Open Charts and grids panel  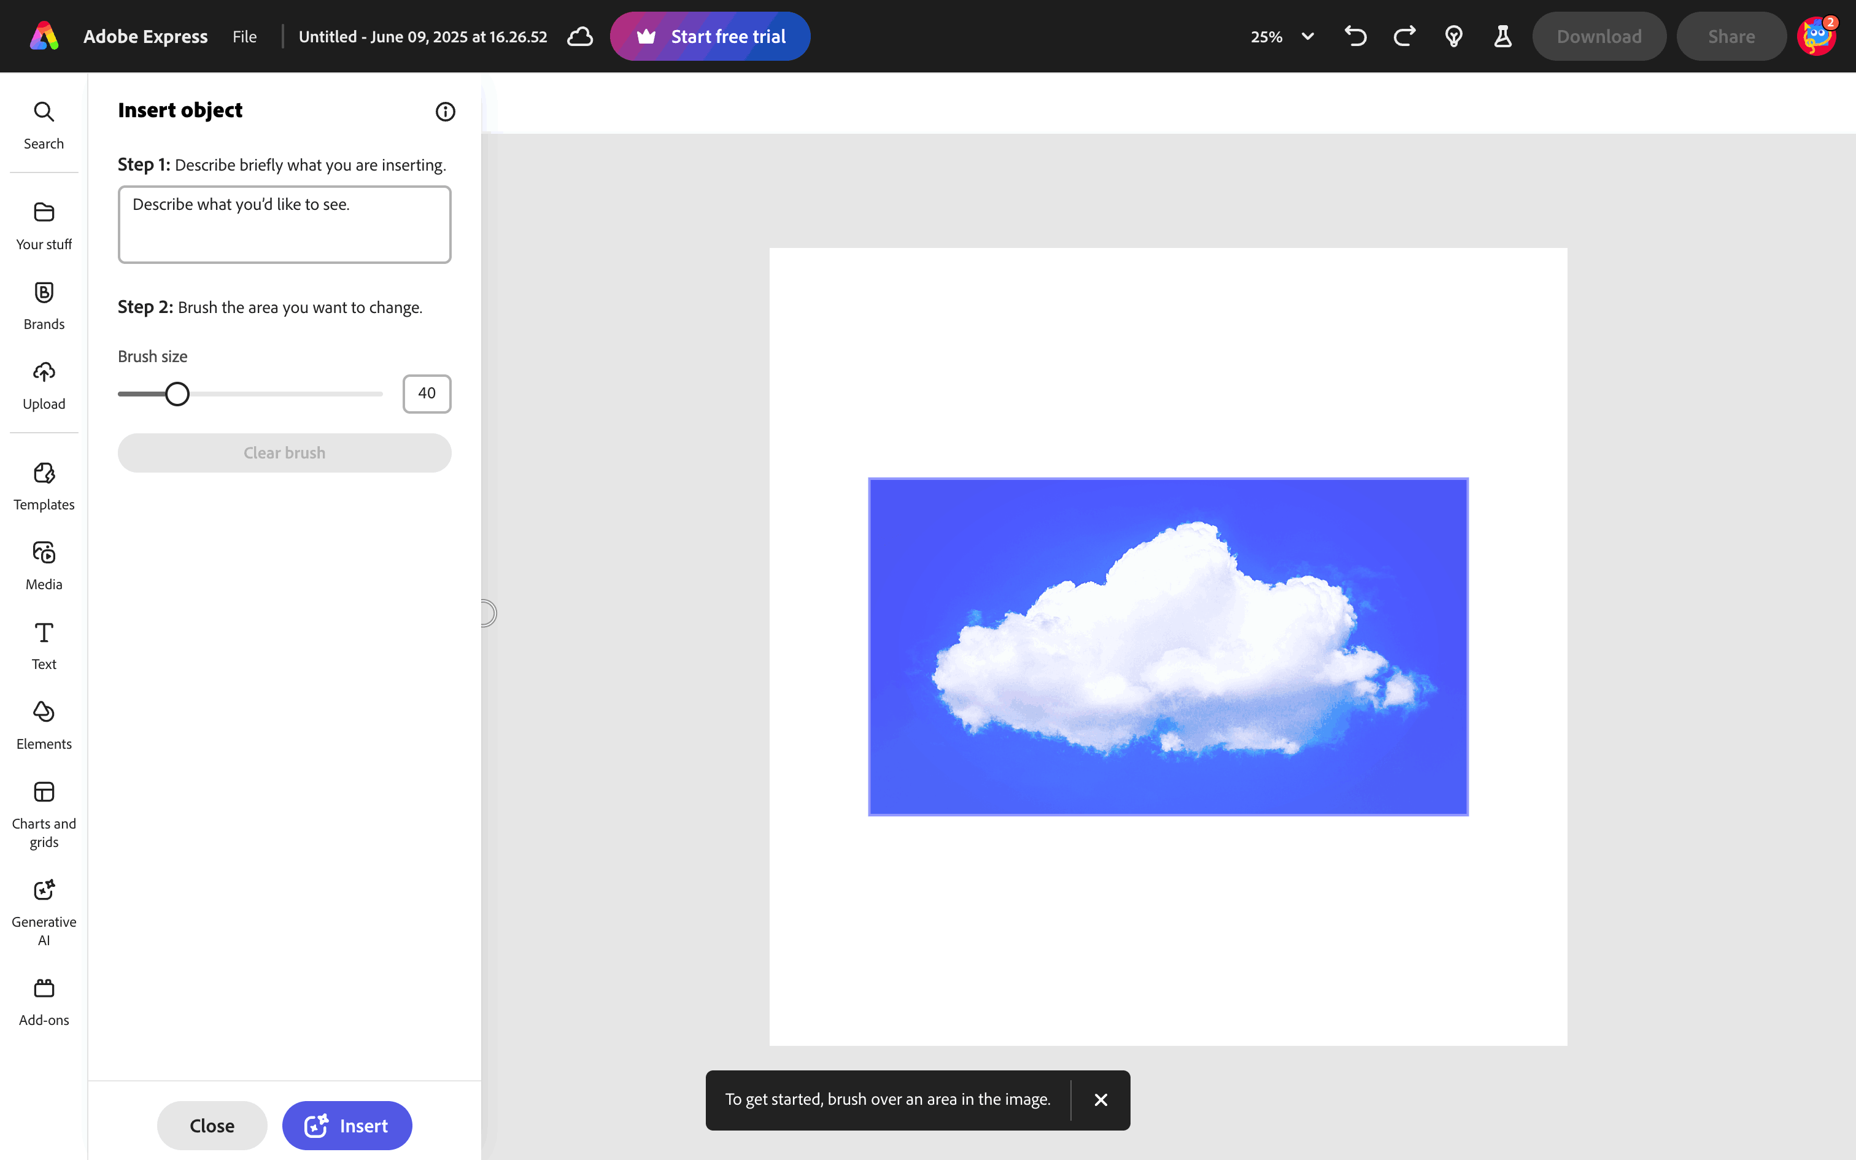tap(44, 813)
